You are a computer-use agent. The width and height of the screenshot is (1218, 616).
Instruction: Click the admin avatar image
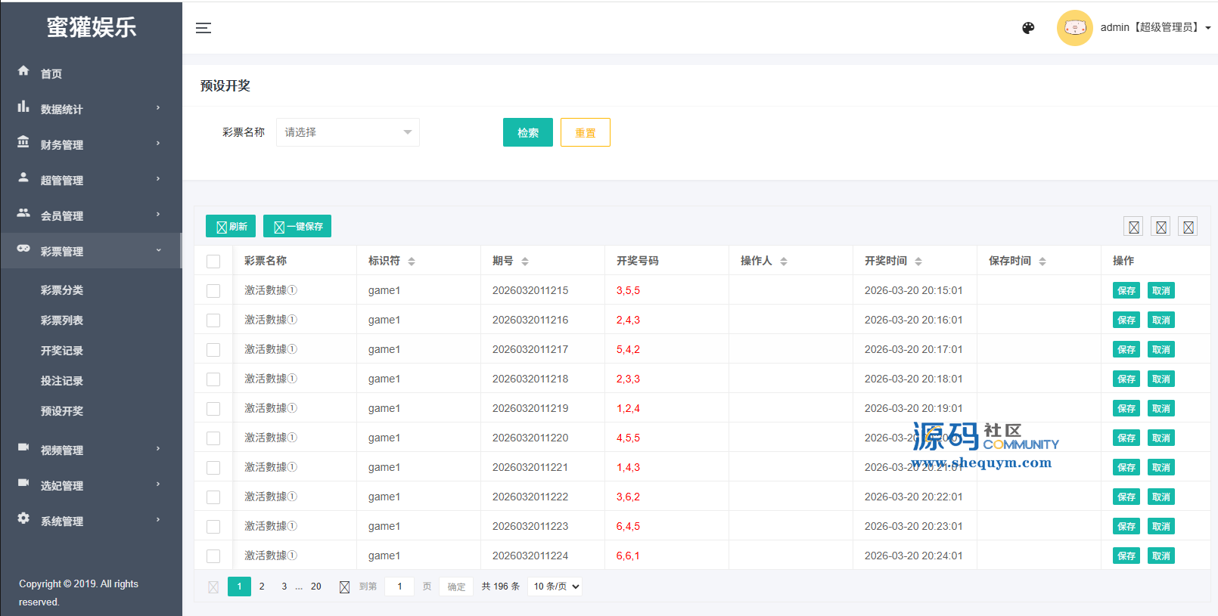[x=1074, y=28]
